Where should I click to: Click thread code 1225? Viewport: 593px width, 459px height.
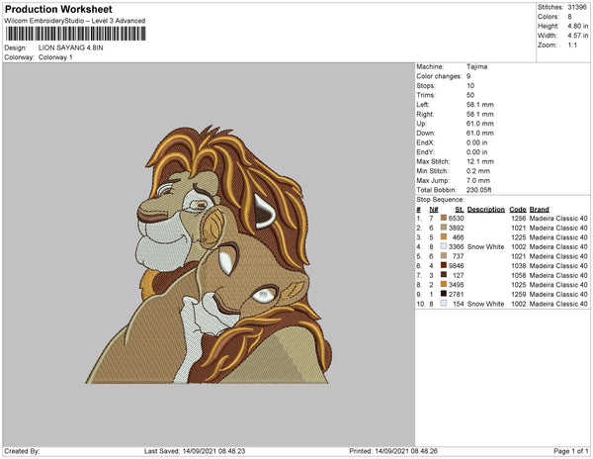tap(519, 237)
